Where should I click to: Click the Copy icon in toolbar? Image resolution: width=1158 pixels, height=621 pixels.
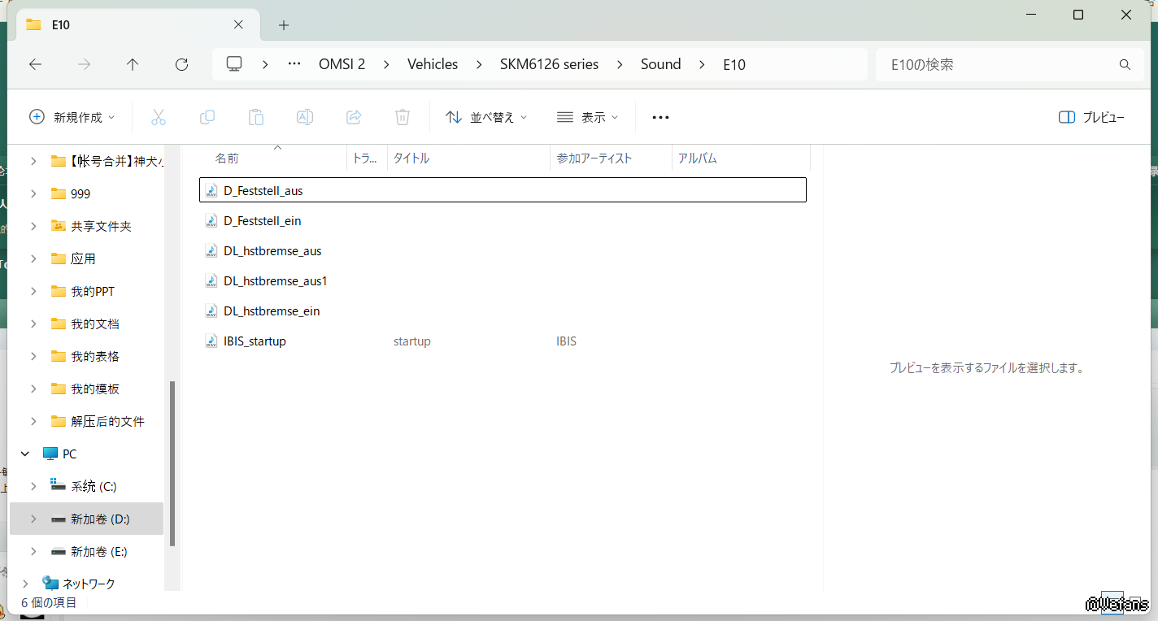tap(207, 117)
